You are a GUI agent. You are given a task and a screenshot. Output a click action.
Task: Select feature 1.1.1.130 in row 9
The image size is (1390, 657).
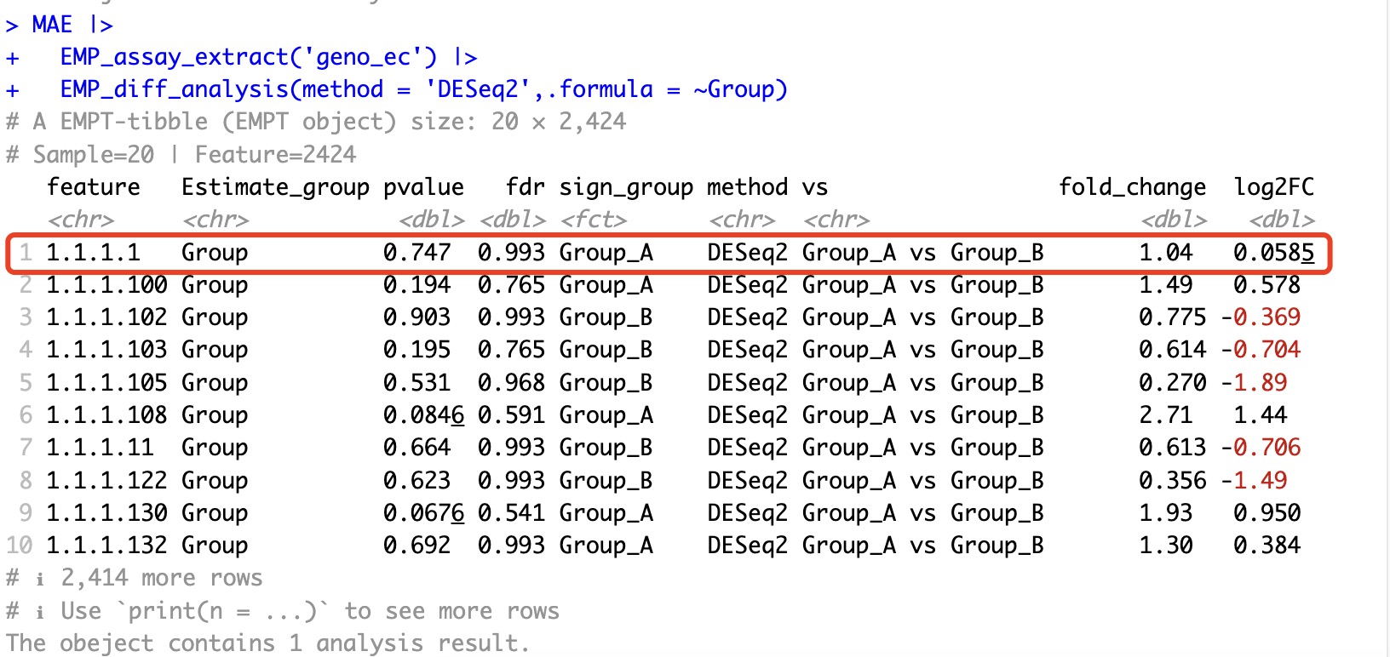106,513
